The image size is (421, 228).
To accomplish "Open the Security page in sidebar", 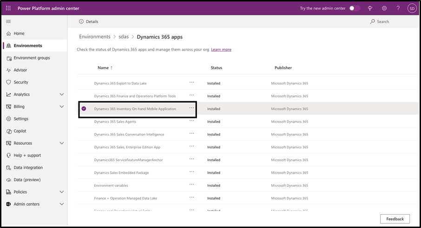I will [21, 82].
